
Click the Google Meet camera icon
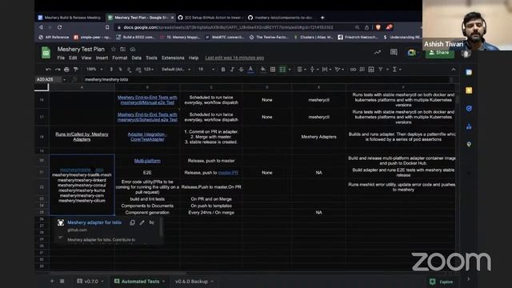(411, 53)
